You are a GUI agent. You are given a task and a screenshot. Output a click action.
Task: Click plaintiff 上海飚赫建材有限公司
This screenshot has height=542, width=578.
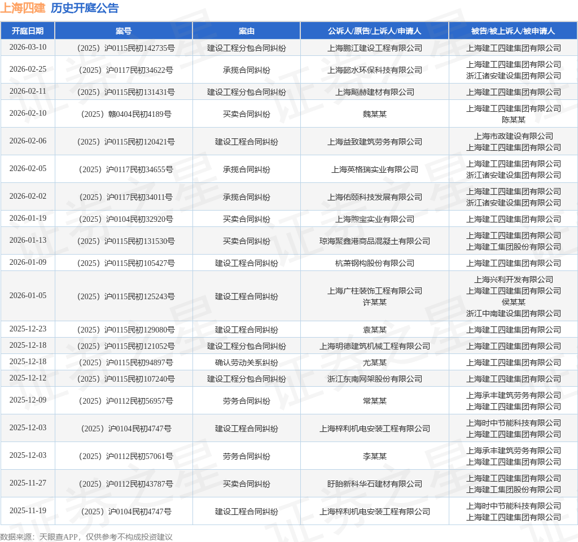tap(375, 92)
